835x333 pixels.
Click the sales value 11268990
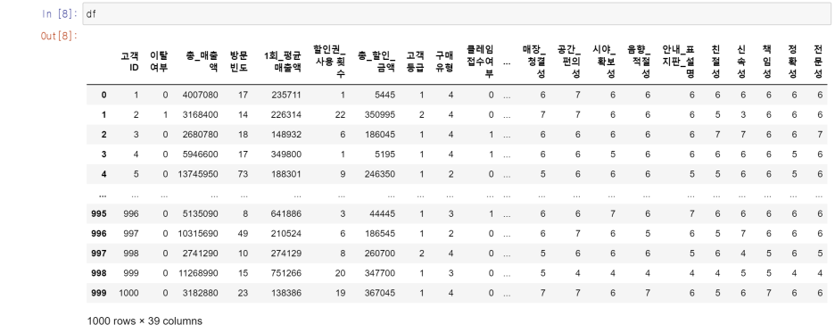click(x=197, y=273)
